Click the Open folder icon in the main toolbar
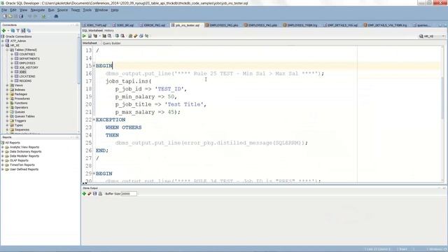The image size is (448, 252). coord(10,17)
